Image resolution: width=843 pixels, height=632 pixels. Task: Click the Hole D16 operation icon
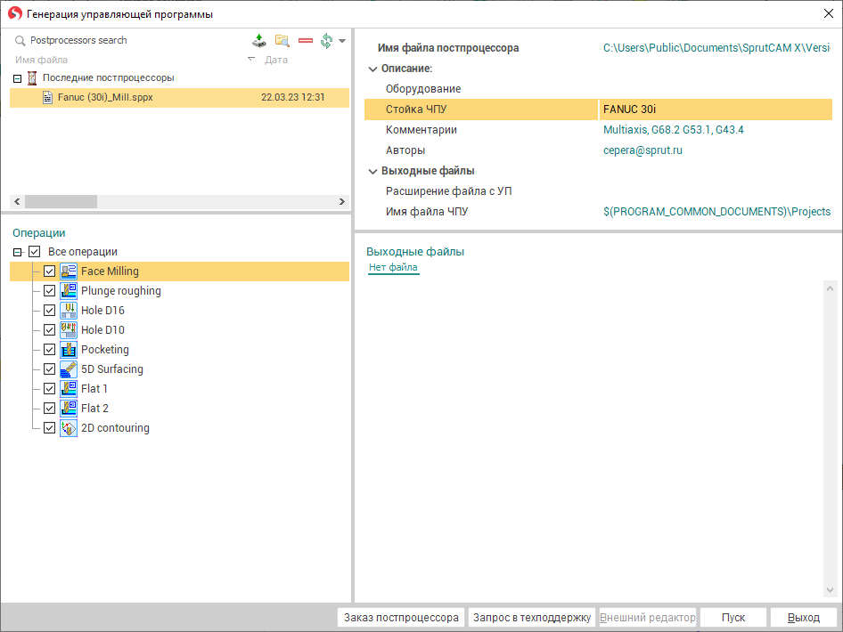click(x=69, y=311)
